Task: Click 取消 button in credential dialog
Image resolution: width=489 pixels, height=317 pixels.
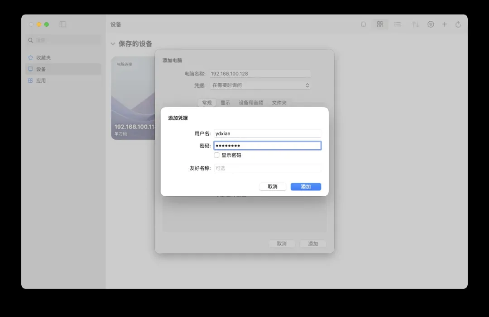Action: (x=273, y=187)
